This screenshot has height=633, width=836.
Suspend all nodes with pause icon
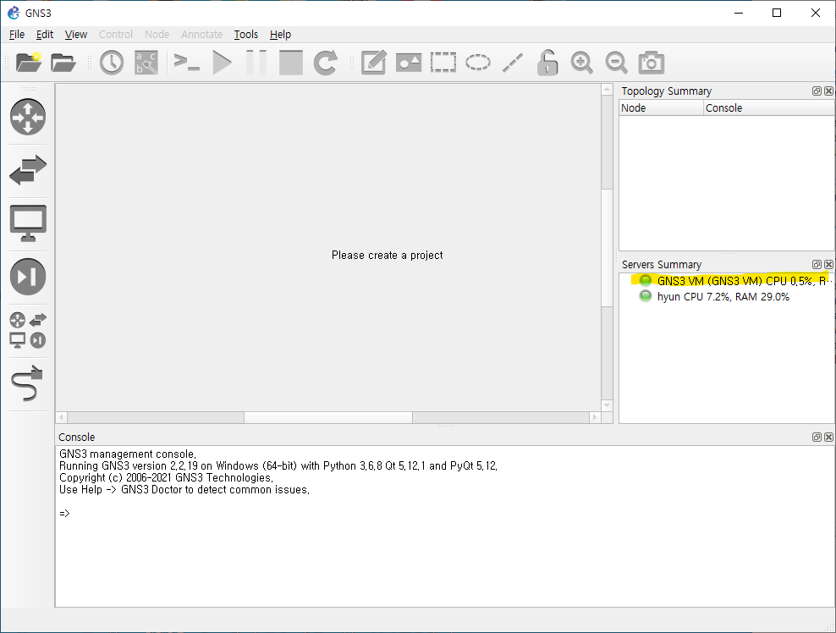pyautogui.click(x=256, y=63)
